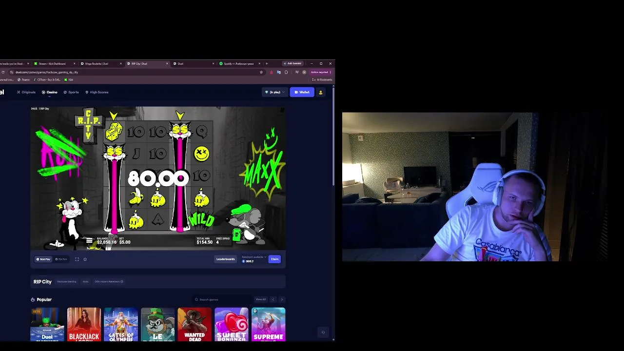
Task: Click the Duel logo
Action: pos(2,92)
